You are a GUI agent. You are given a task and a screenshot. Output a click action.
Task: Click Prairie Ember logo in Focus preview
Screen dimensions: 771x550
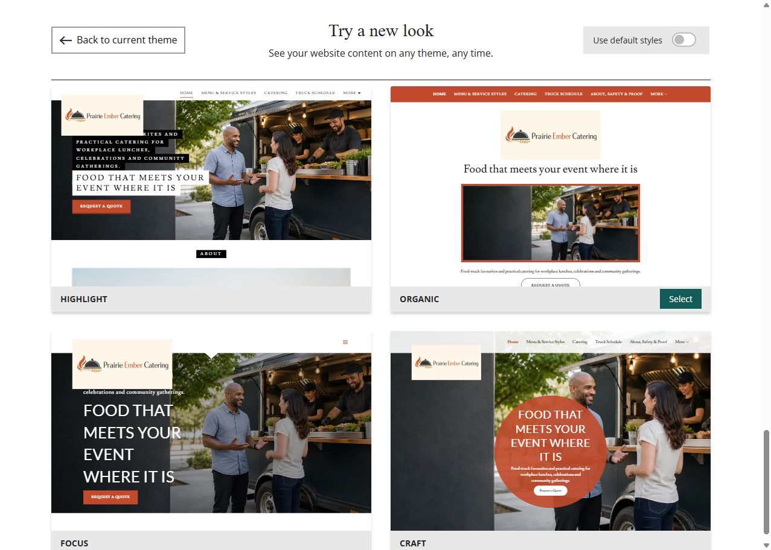tap(123, 364)
